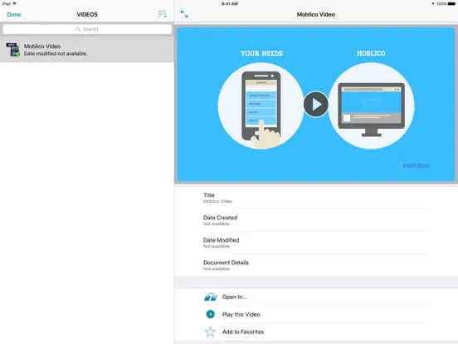Image resolution: width=458 pixels, height=344 pixels.
Task: Click the 9:41 AM clock
Action: (x=230, y=4)
